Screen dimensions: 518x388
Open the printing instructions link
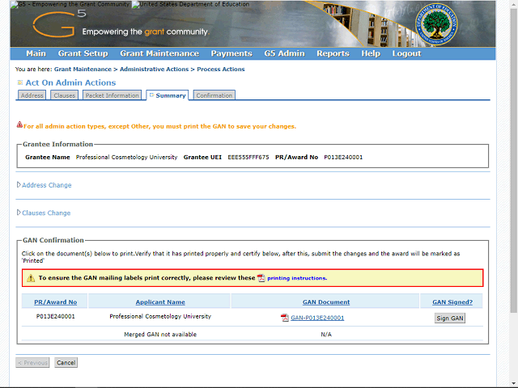297,278
